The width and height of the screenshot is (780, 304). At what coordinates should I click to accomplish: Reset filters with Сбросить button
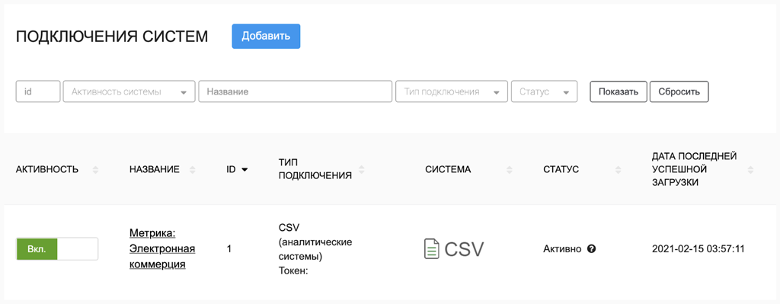pyautogui.click(x=679, y=91)
